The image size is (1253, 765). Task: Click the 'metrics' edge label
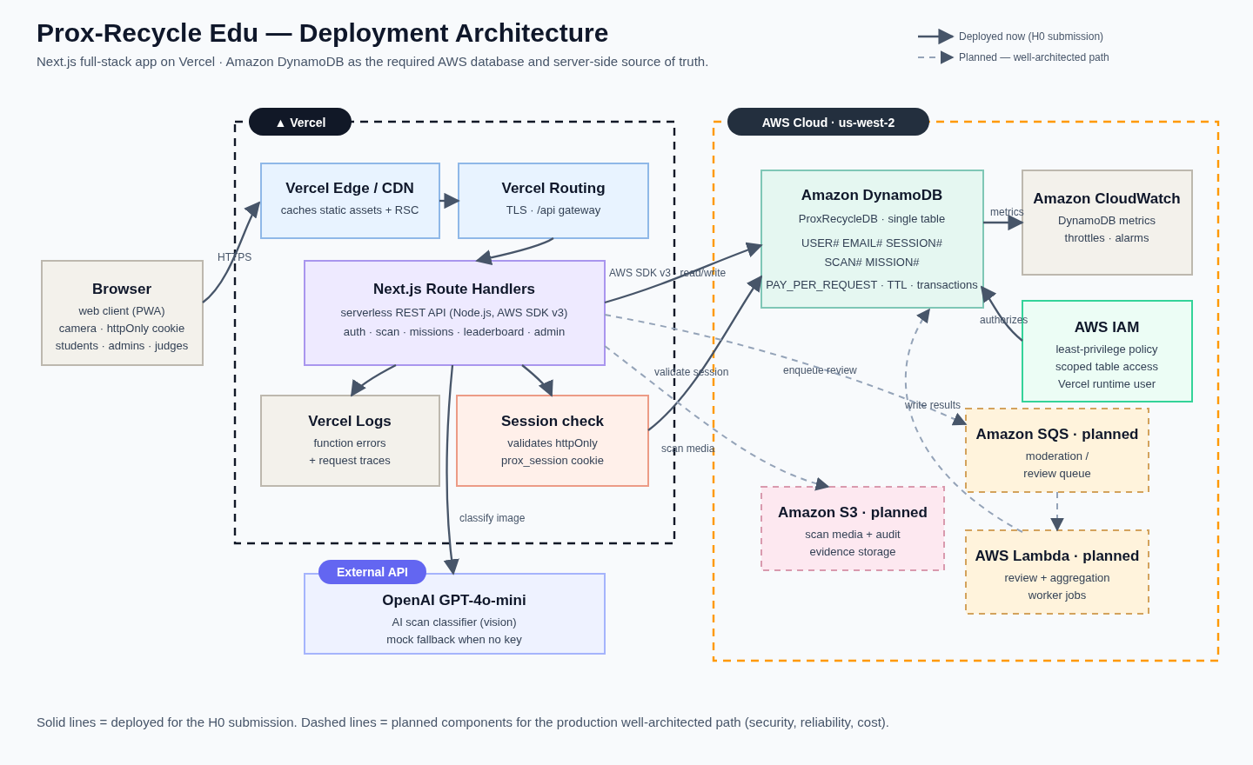tap(1007, 212)
